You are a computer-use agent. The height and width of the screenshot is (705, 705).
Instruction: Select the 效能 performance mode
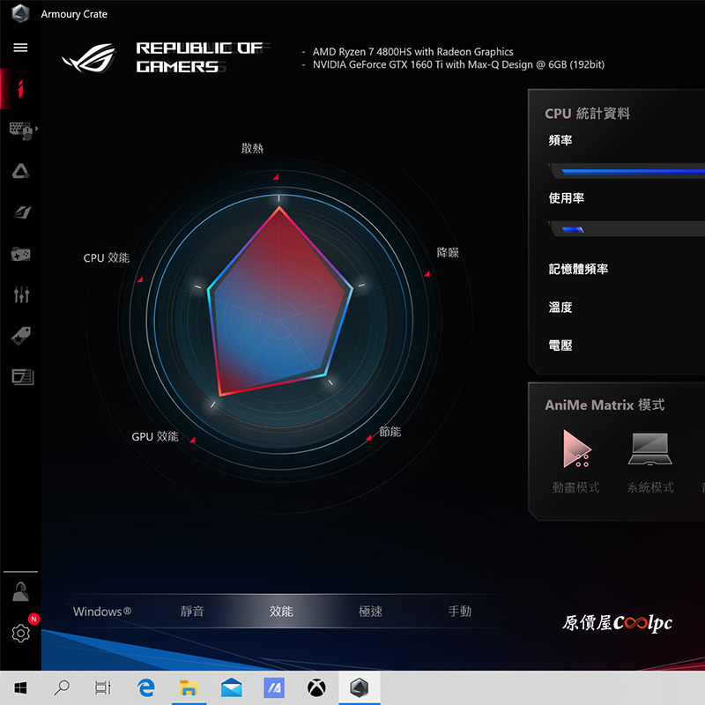pyautogui.click(x=281, y=612)
